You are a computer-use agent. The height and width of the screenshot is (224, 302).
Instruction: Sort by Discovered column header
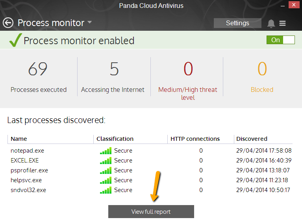tap(252, 139)
